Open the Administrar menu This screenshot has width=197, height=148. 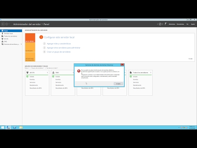(x=172, y=24)
